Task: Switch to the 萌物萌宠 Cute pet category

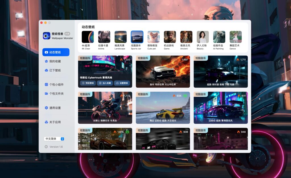Action: pyautogui.click(x=153, y=37)
